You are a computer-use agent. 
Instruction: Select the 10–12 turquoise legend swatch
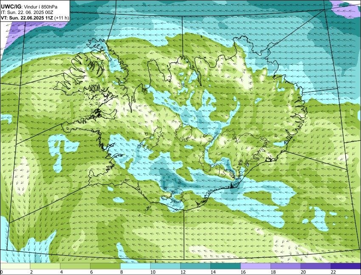pyautogui.click(x=165, y=266)
